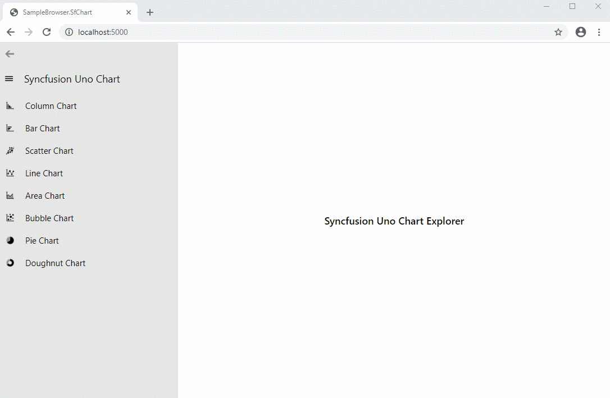Open the Chrome profile avatar
The width and height of the screenshot is (610, 398).
pos(581,33)
